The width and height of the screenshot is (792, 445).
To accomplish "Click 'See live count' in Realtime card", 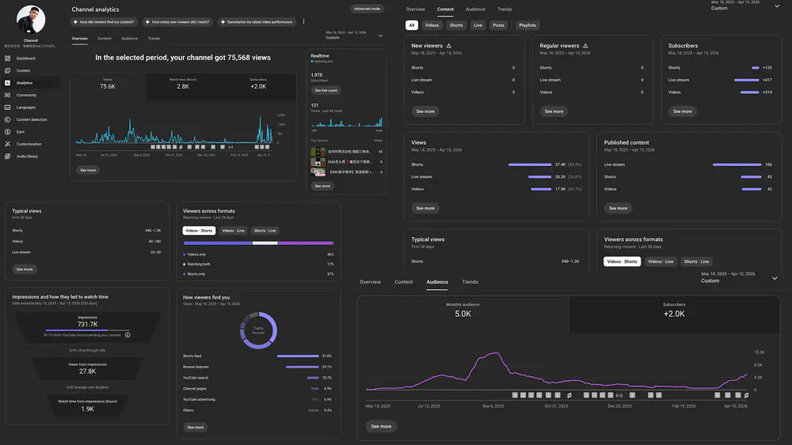I will point(326,90).
